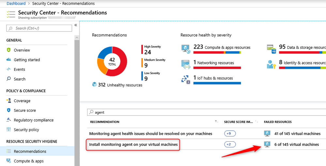Image resolution: width=326 pixels, height=166 pixels.
Task: Click the Networking resources red health bar
Action: coord(217,68)
